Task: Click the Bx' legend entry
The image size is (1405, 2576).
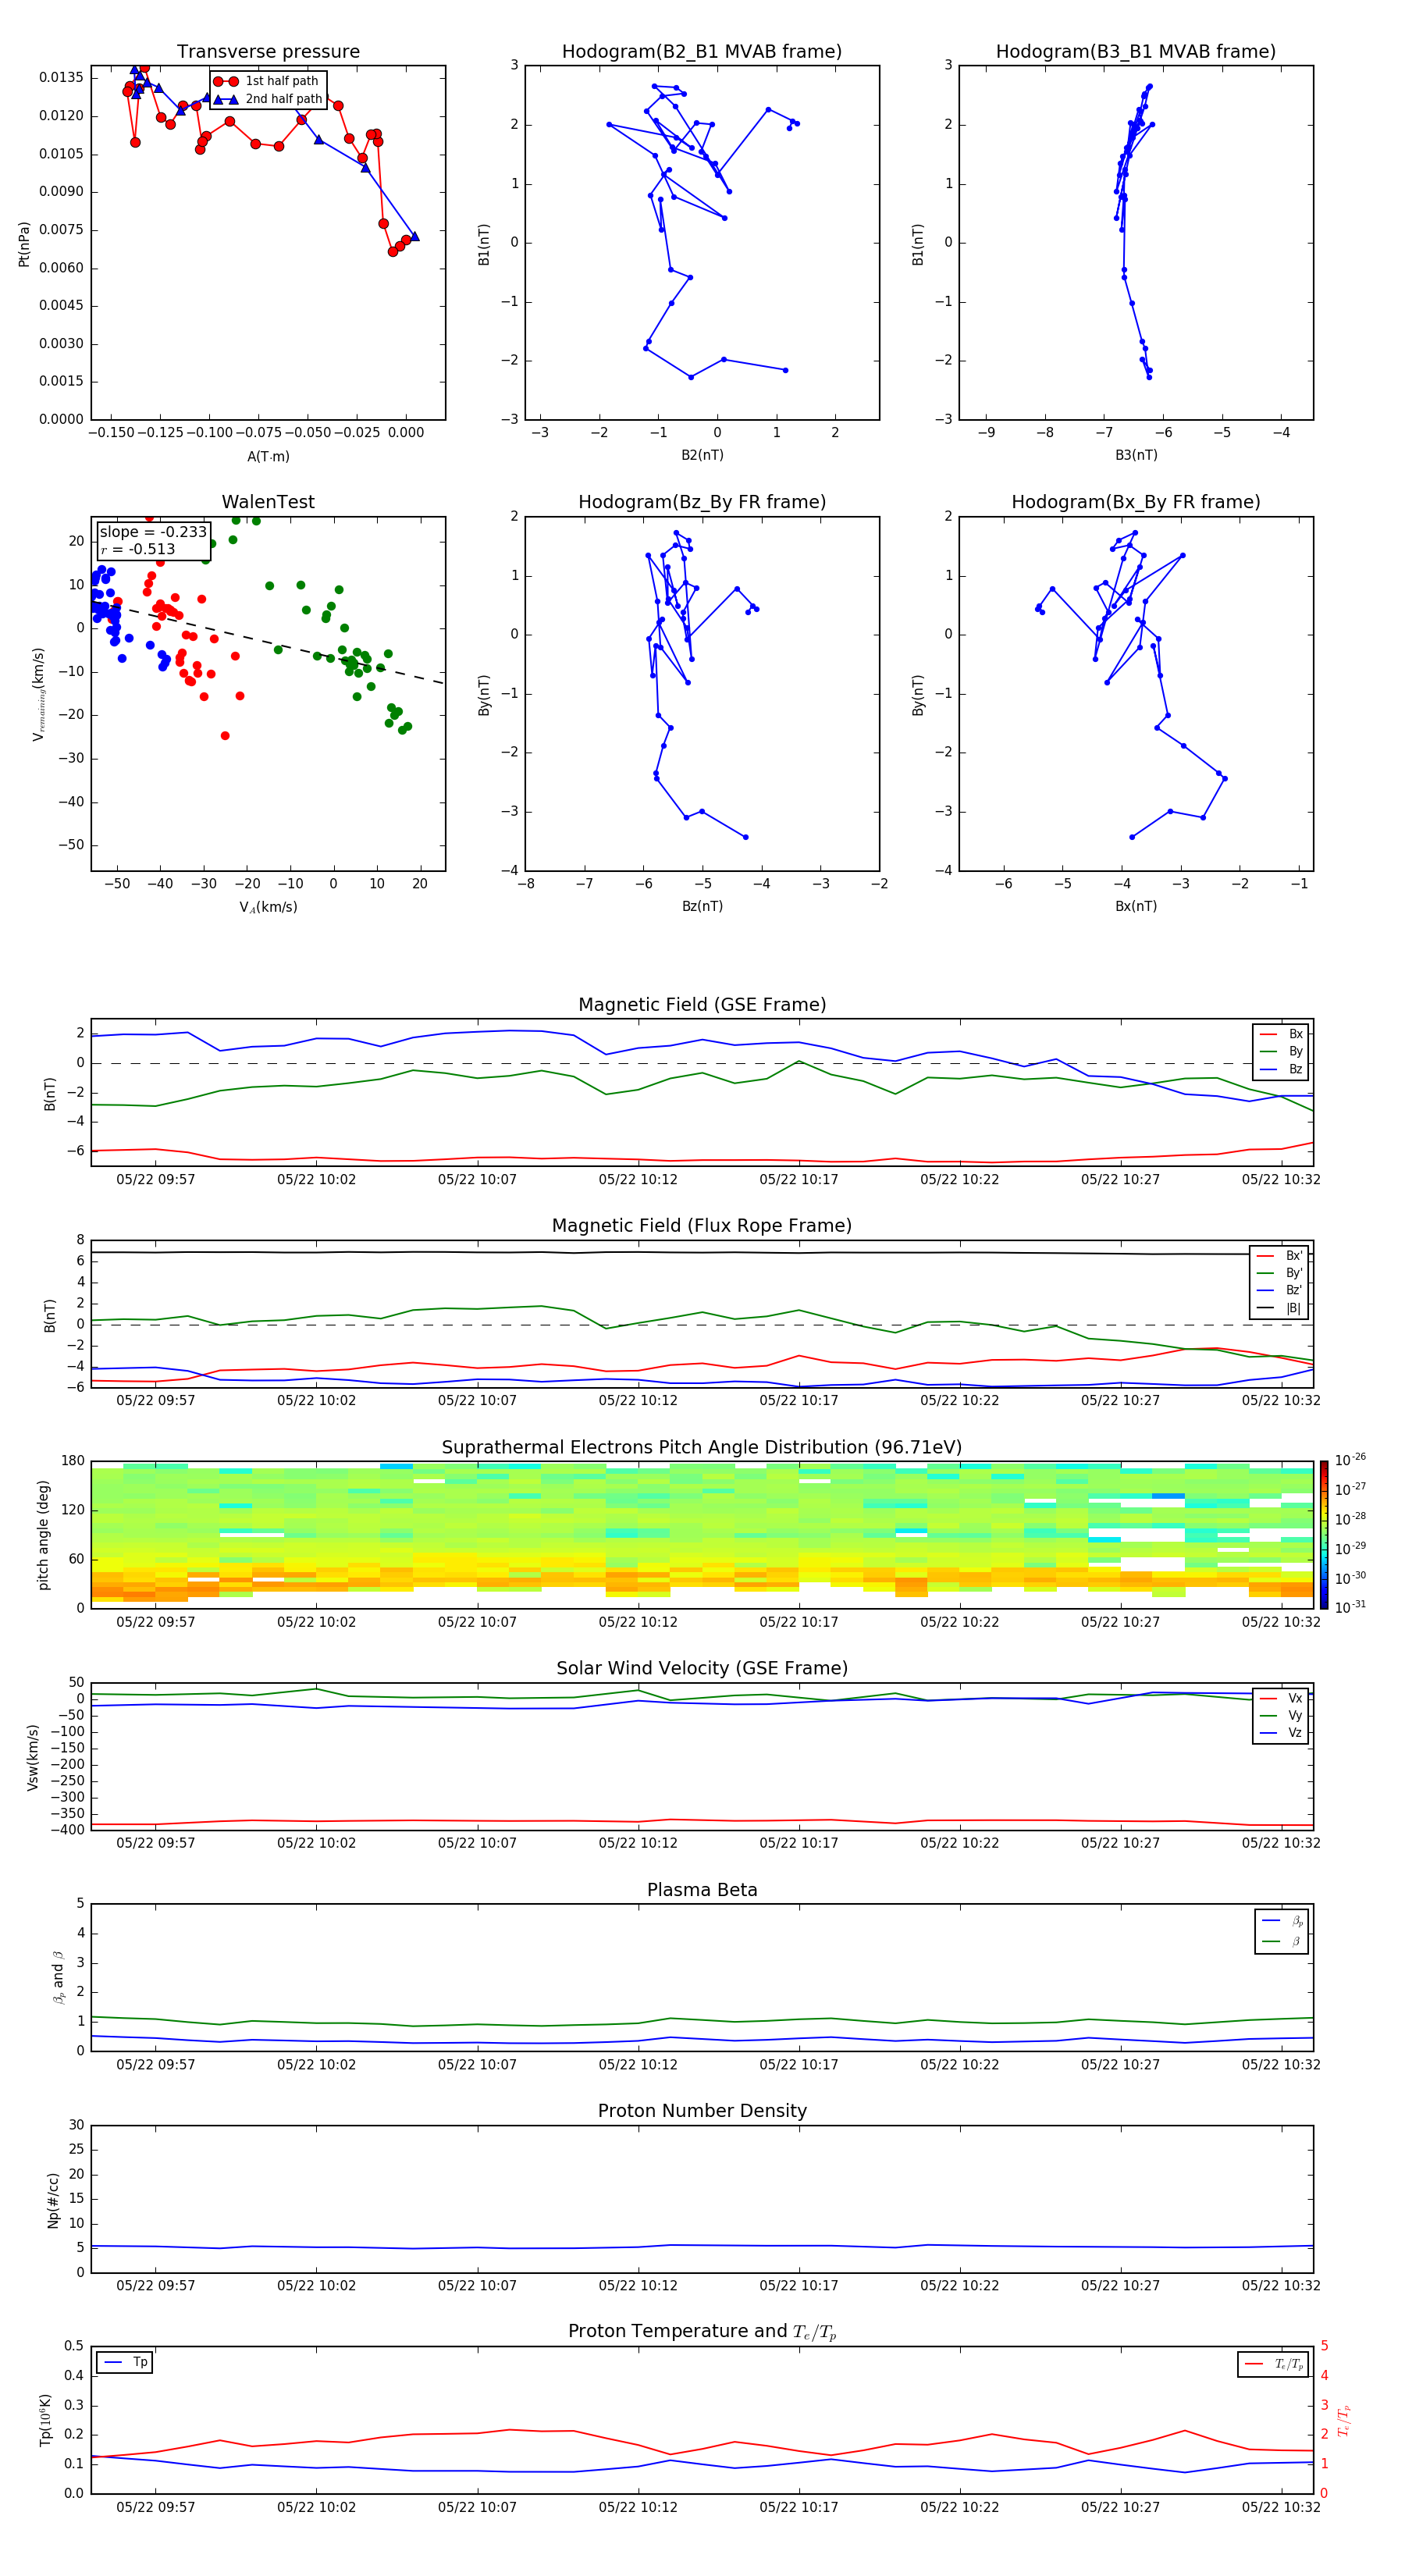Action: point(1280,1256)
